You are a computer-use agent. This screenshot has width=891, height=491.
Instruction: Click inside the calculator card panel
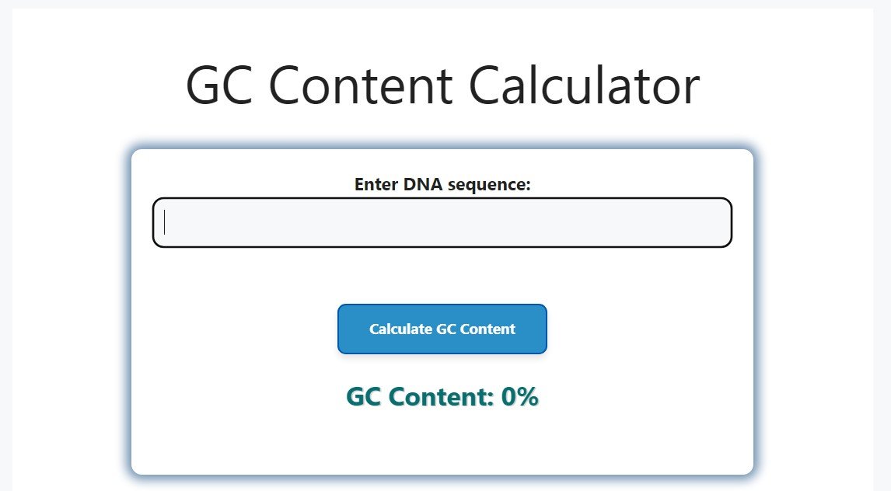pyautogui.click(x=442, y=435)
